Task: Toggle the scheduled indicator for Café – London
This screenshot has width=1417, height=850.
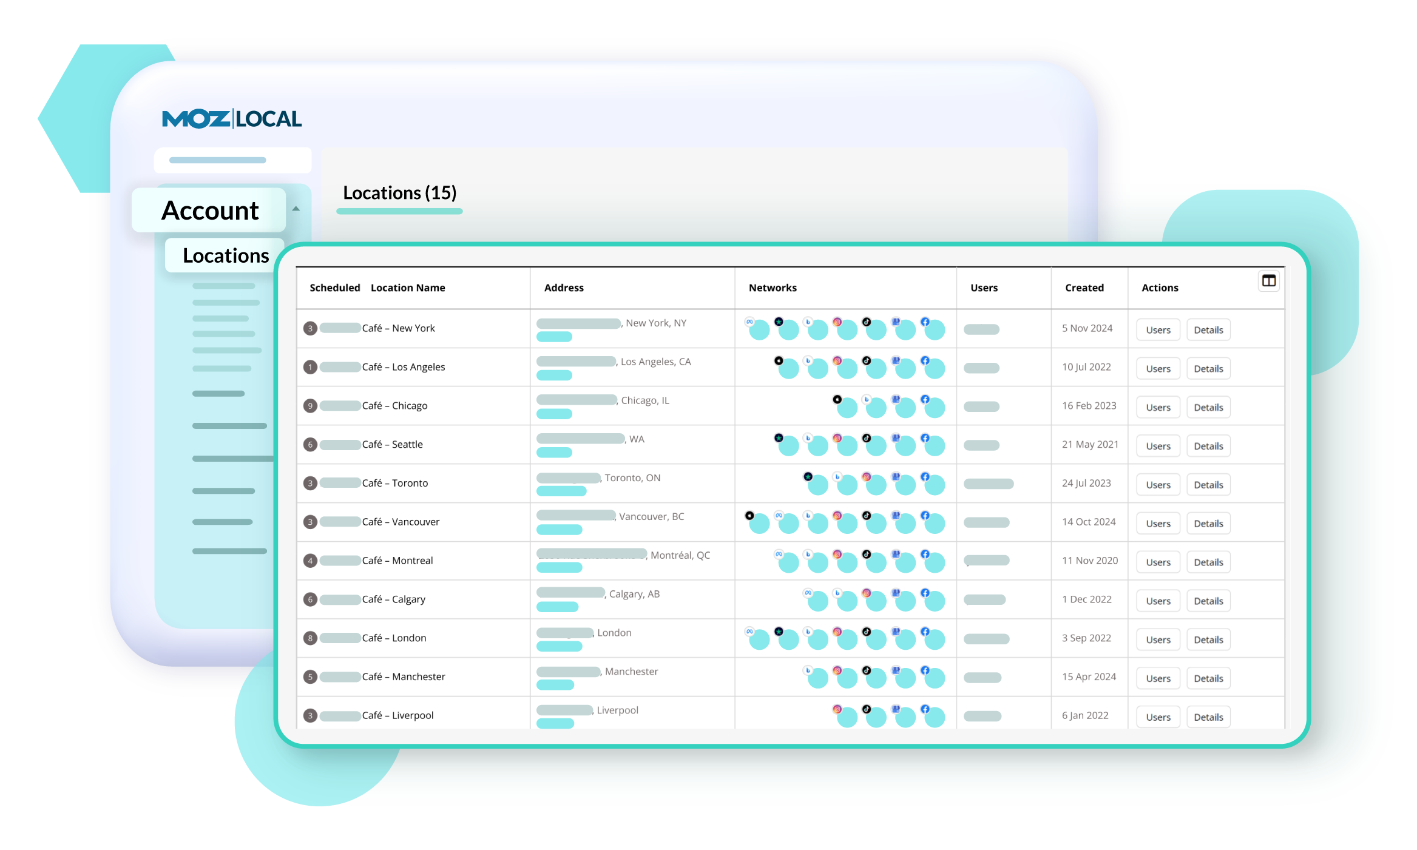Action: pyautogui.click(x=310, y=638)
